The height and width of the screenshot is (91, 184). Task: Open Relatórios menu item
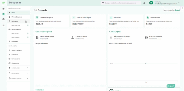point(18,21)
